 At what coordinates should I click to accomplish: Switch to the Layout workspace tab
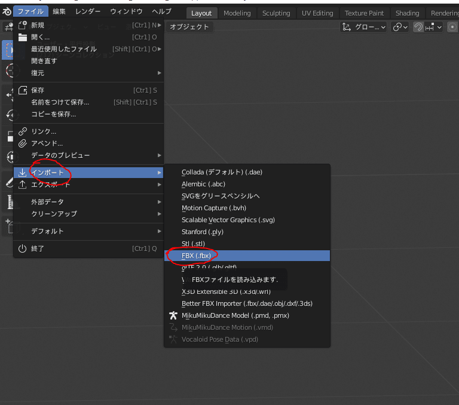(x=201, y=13)
